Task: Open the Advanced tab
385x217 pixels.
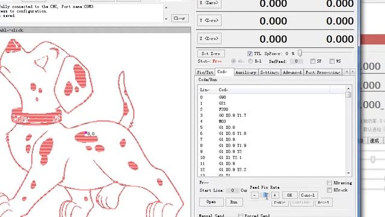Action: 292,72
